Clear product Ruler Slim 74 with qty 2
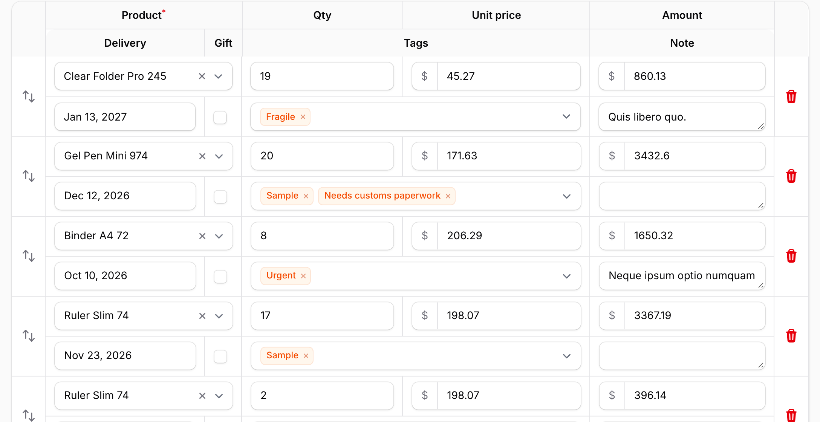The image size is (820, 422). pos(202,396)
